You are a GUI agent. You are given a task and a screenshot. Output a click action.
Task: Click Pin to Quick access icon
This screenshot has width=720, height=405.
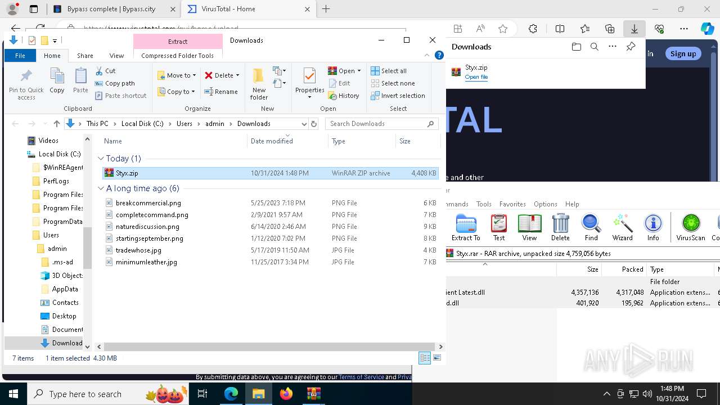click(26, 84)
